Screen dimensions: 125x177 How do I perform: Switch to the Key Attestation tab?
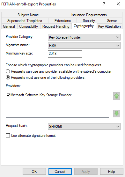click(x=109, y=26)
